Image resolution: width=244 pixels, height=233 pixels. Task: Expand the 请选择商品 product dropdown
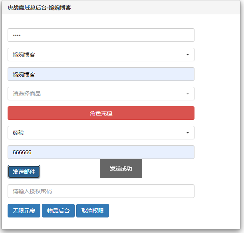(101, 94)
